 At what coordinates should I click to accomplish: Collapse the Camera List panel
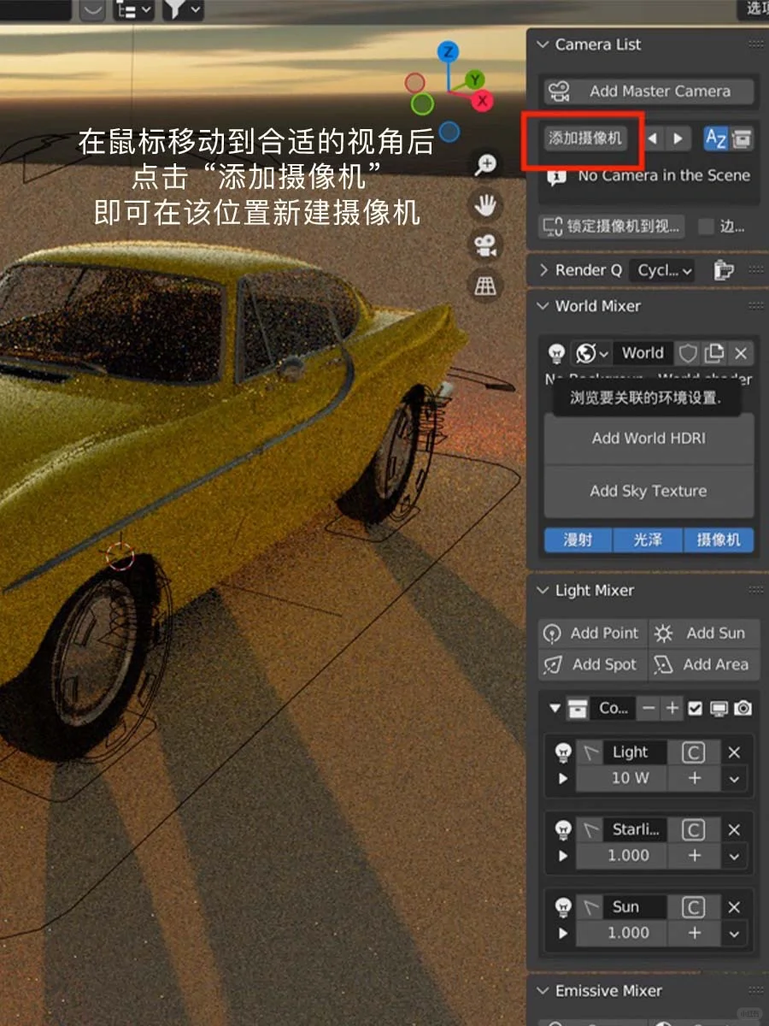tap(542, 44)
